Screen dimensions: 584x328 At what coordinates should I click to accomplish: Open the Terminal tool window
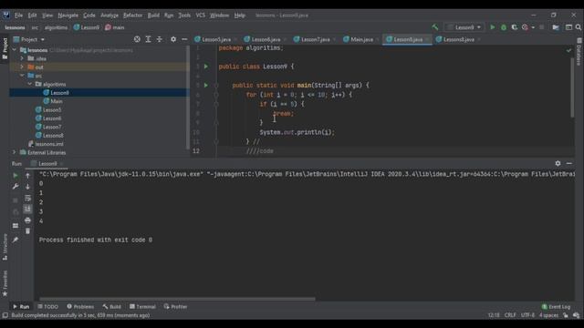pos(142,307)
